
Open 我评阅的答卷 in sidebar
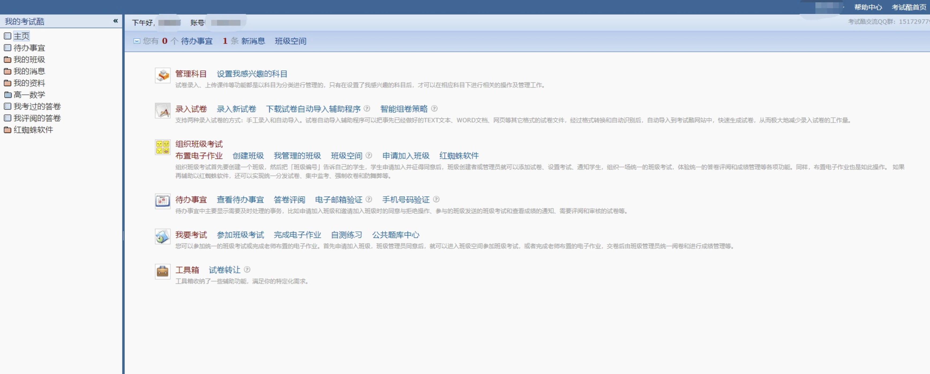(x=37, y=118)
